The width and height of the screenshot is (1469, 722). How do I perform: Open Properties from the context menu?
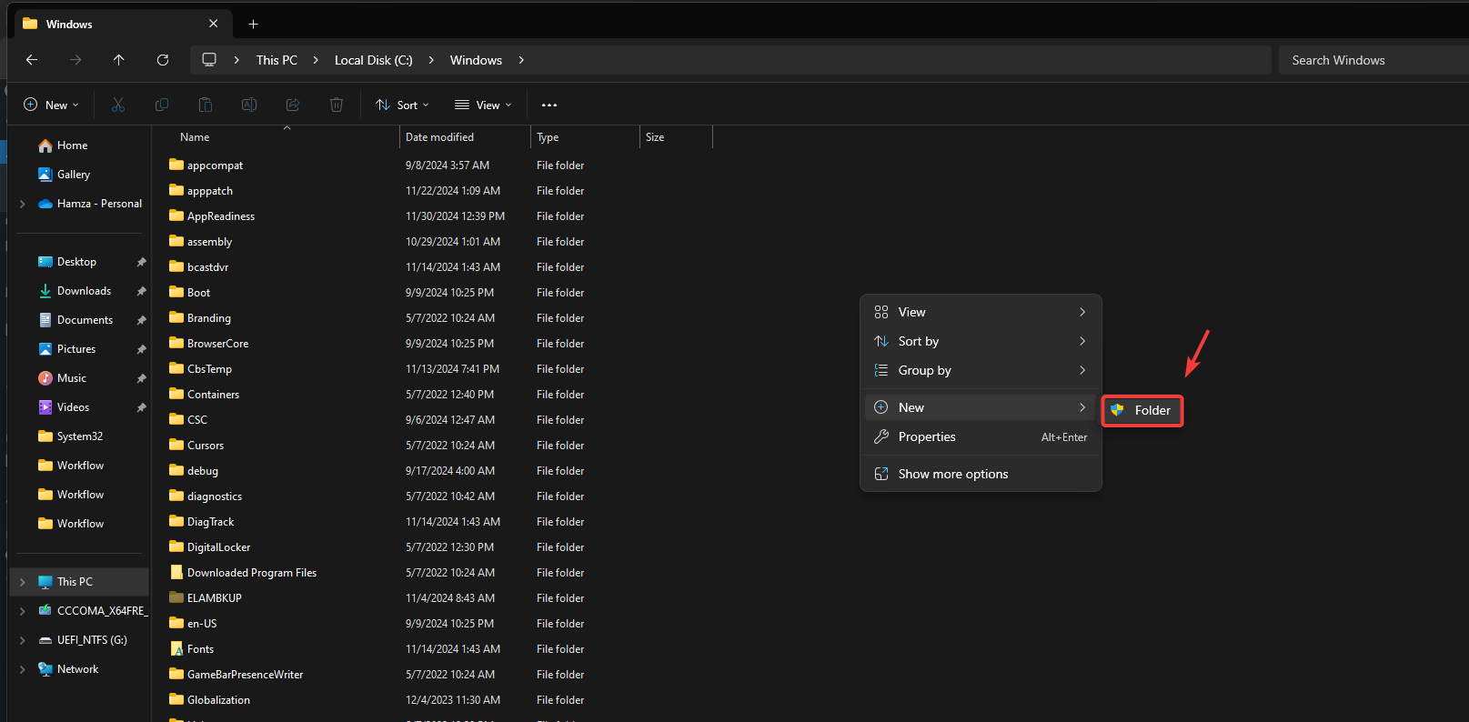coord(927,436)
